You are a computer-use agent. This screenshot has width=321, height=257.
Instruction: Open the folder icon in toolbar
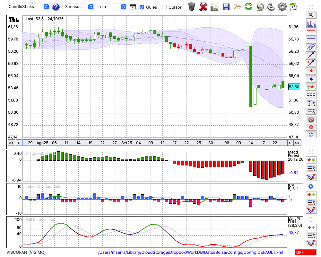coord(237,6)
